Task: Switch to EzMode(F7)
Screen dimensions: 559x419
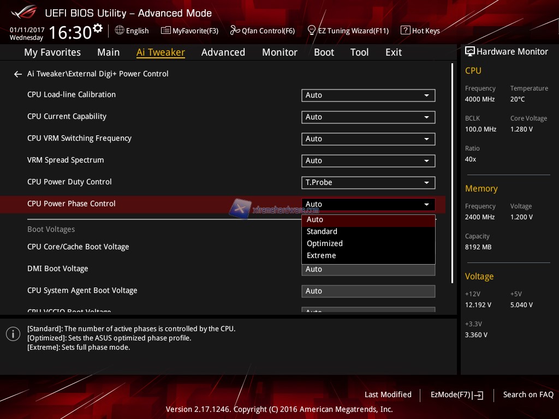Action: [x=456, y=394]
